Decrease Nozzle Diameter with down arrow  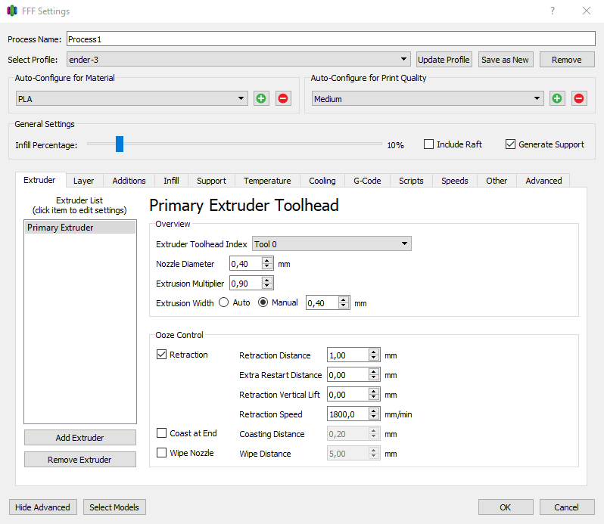(x=267, y=267)
